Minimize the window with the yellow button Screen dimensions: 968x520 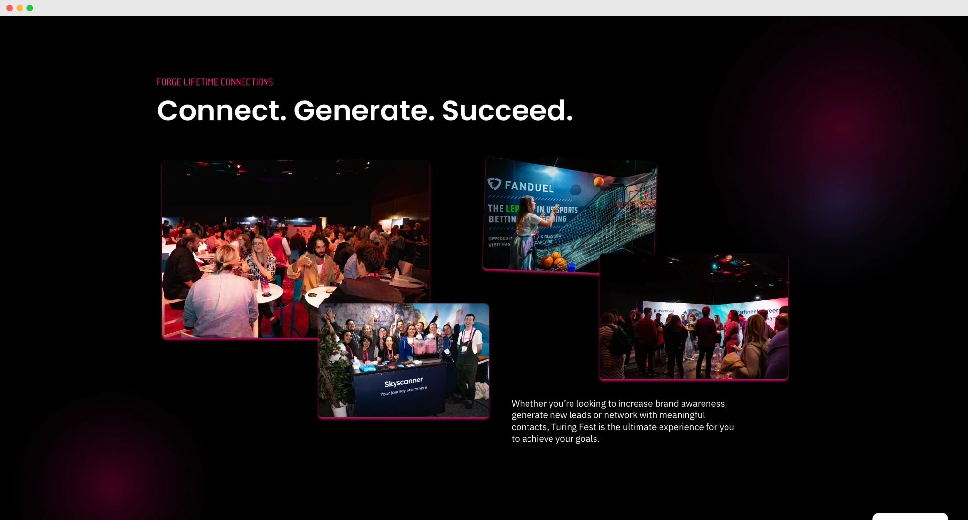point(20,8)
